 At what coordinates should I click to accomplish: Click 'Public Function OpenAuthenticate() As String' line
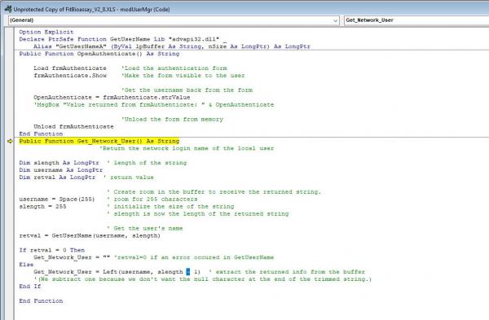click(99, 54)
